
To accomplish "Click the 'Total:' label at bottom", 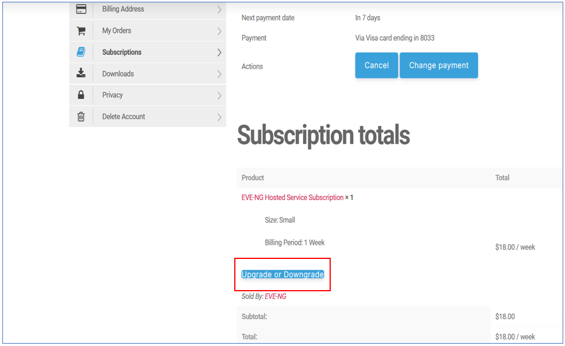I will (250, 337).
